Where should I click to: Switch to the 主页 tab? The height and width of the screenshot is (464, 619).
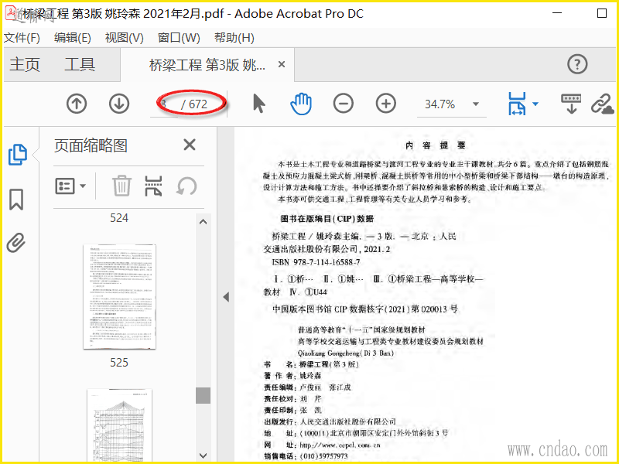pyautogui.click(x=25, y=64)
